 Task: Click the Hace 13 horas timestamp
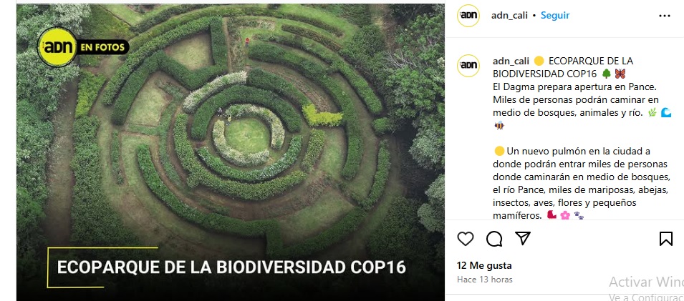485,280
